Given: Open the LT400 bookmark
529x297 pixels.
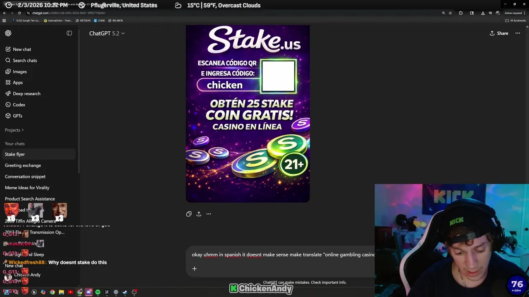Looking at the screenshot, I should 100,20.
